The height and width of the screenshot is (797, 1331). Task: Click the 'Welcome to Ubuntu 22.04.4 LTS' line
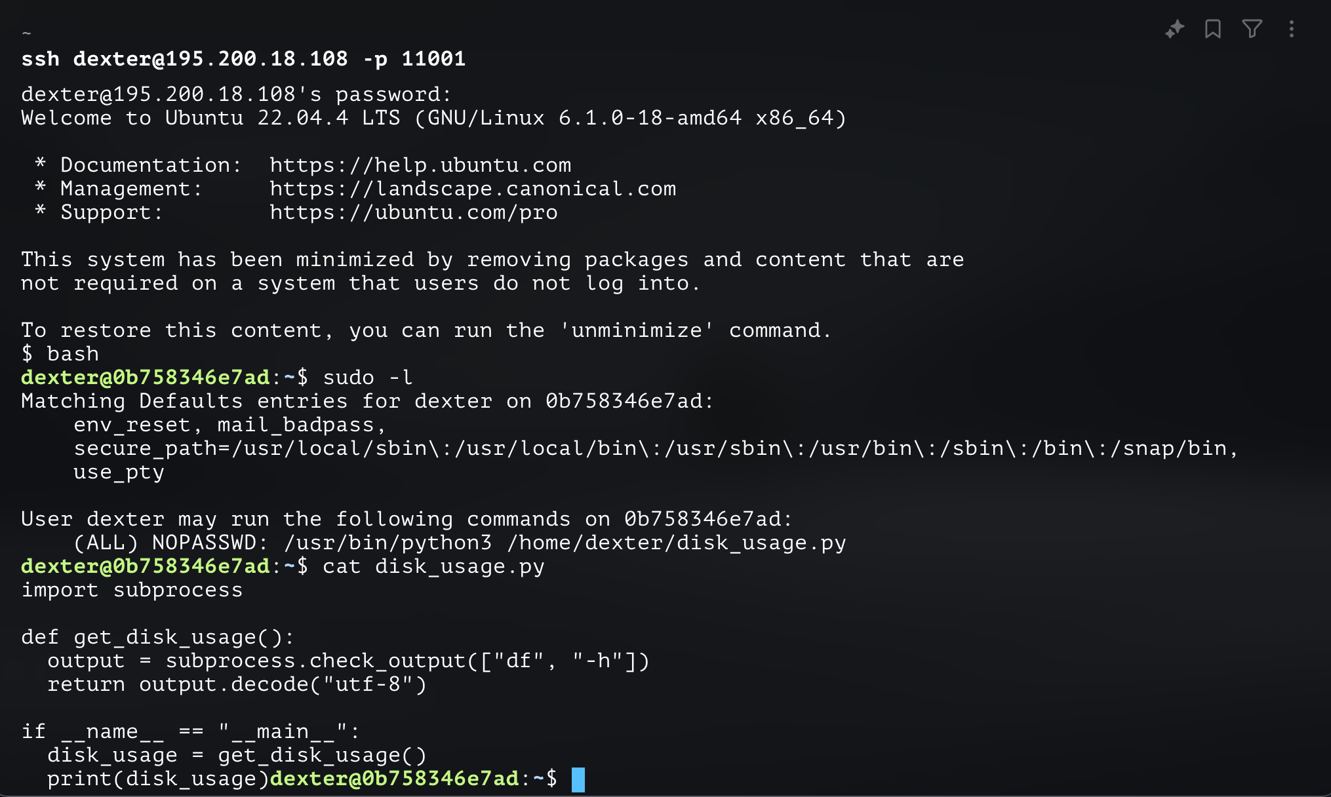coord(433,118)
